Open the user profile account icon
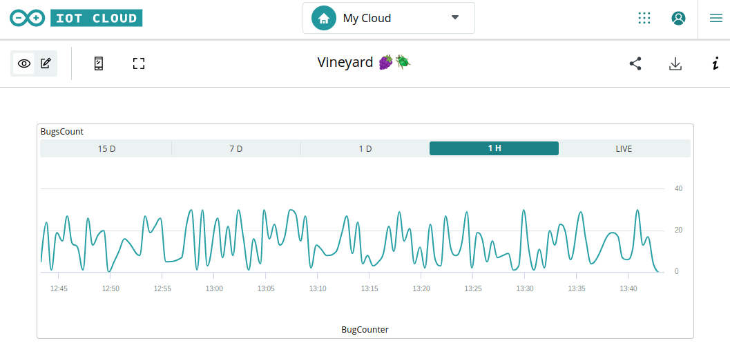This screenshot has height=354, width=730. (x=678, y=18)
